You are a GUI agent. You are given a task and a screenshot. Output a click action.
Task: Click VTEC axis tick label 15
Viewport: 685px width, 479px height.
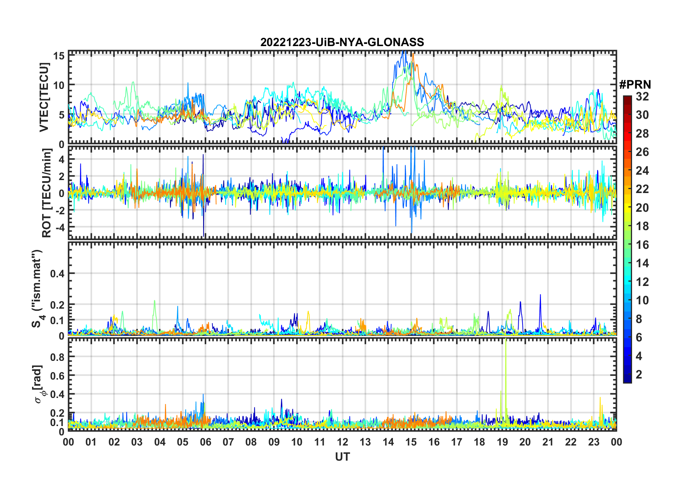click(59, 56)
